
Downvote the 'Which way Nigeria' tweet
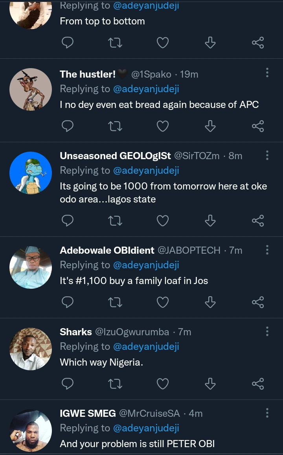(210, 384)
